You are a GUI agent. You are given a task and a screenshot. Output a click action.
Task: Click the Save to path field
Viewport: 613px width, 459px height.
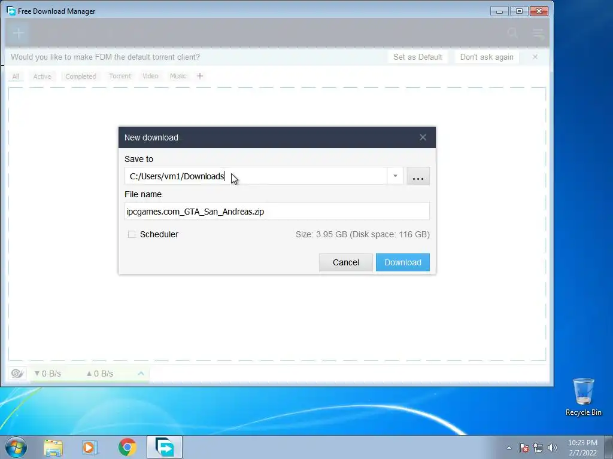256,176
